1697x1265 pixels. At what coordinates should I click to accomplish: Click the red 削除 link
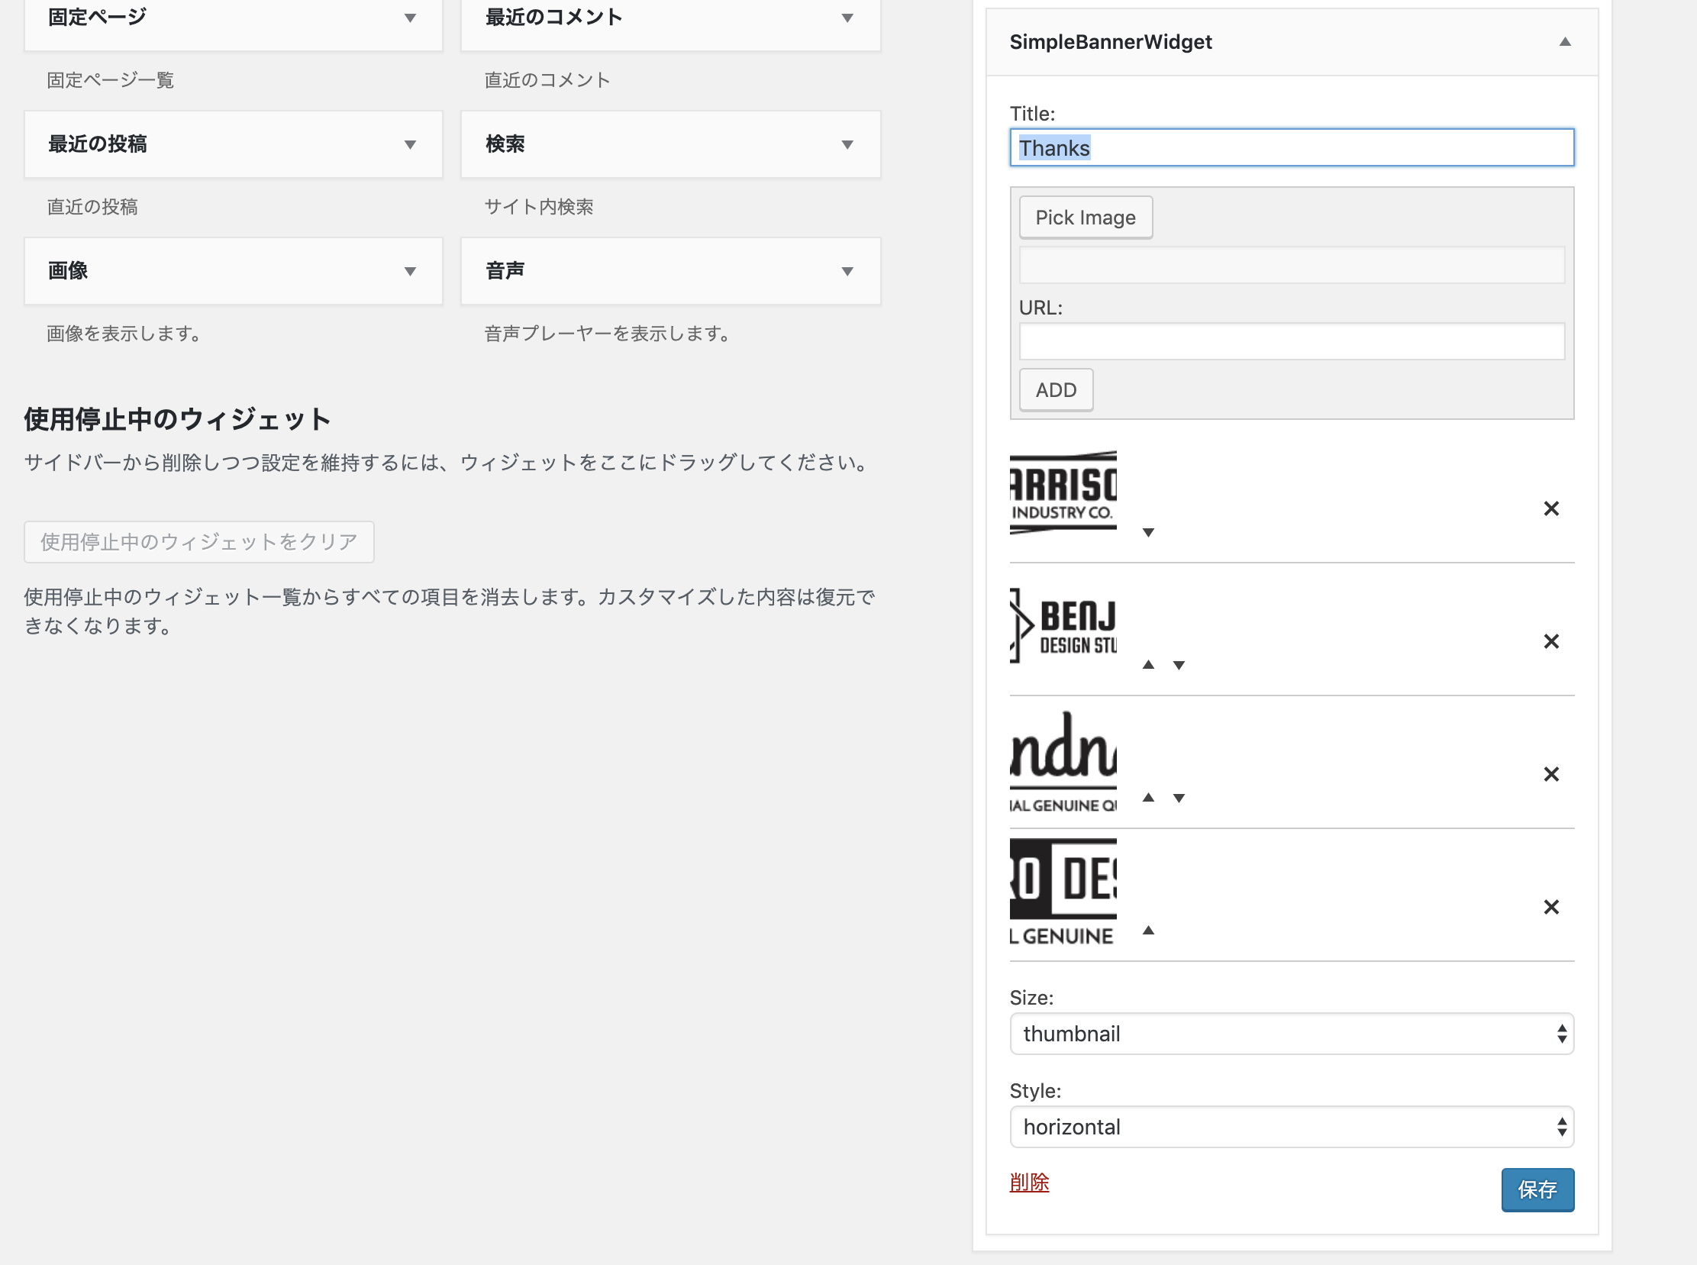point(1028,1183)
